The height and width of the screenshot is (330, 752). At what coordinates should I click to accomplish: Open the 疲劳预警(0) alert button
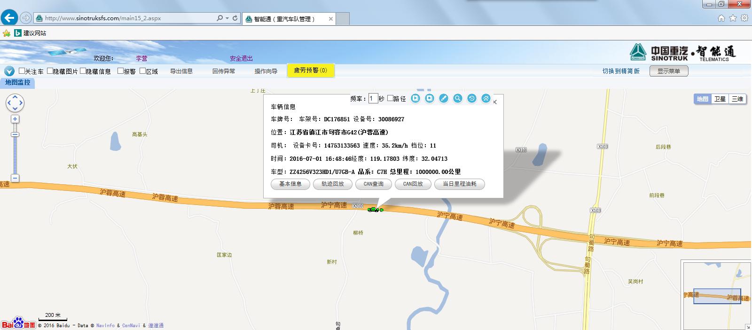coord(311,71)
